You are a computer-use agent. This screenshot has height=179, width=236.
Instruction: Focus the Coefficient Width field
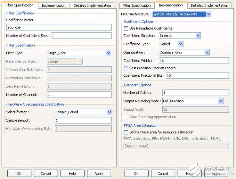pyautogui.click(x=194, y=61)
